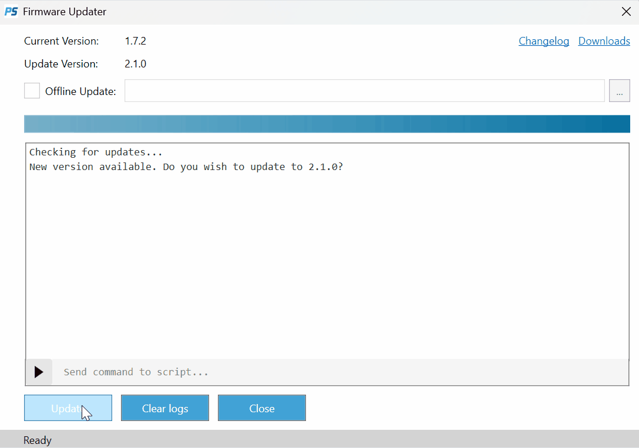
Task: Click the 'Checking for updates...' log line
Action: (x=96, y=152)
